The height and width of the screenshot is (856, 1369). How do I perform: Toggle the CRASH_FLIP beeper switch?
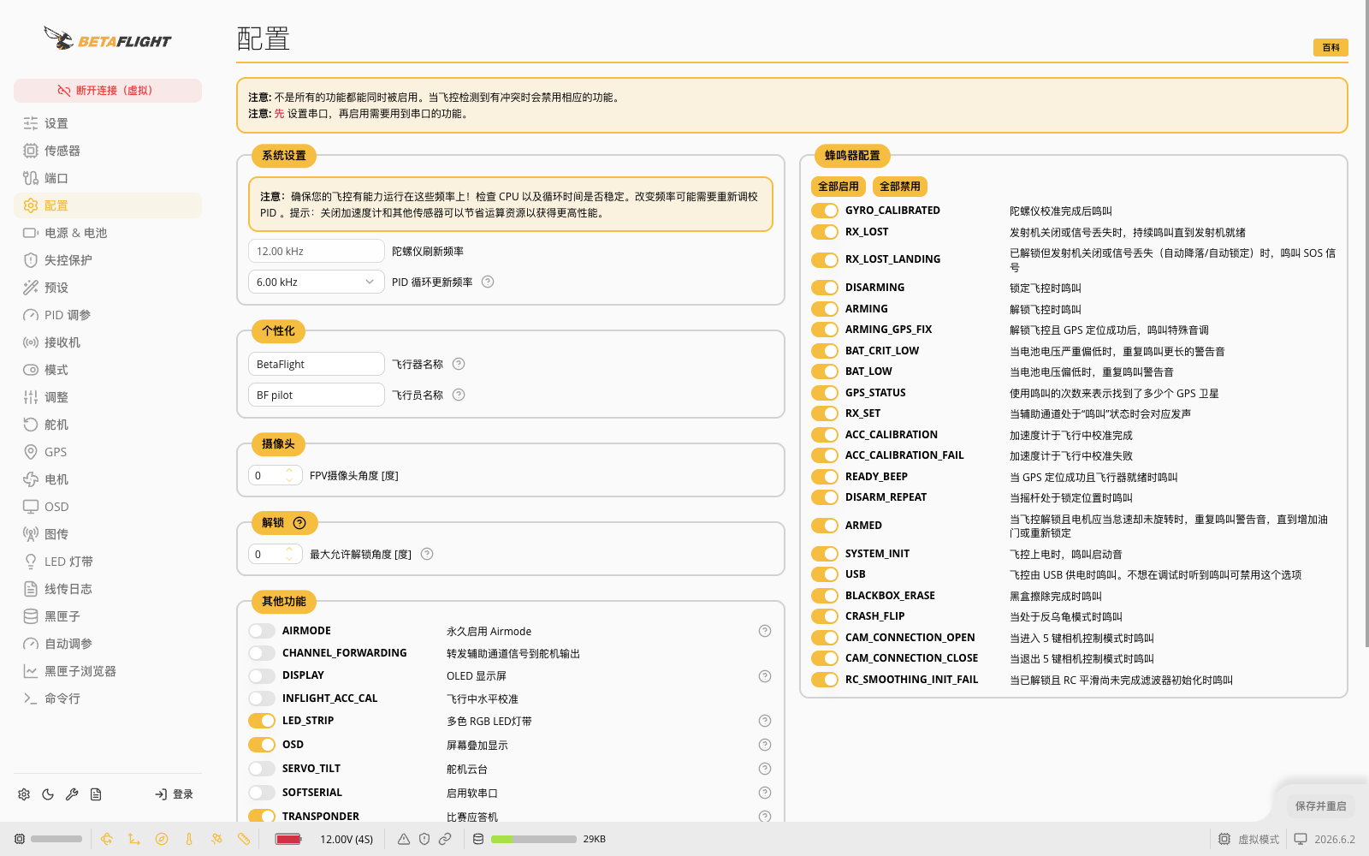tap(825, 616)
